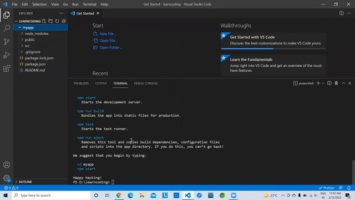The width and height of the screenshot is (355, 200).
Task: Open the Extensions view
Action: click(7, 68)
